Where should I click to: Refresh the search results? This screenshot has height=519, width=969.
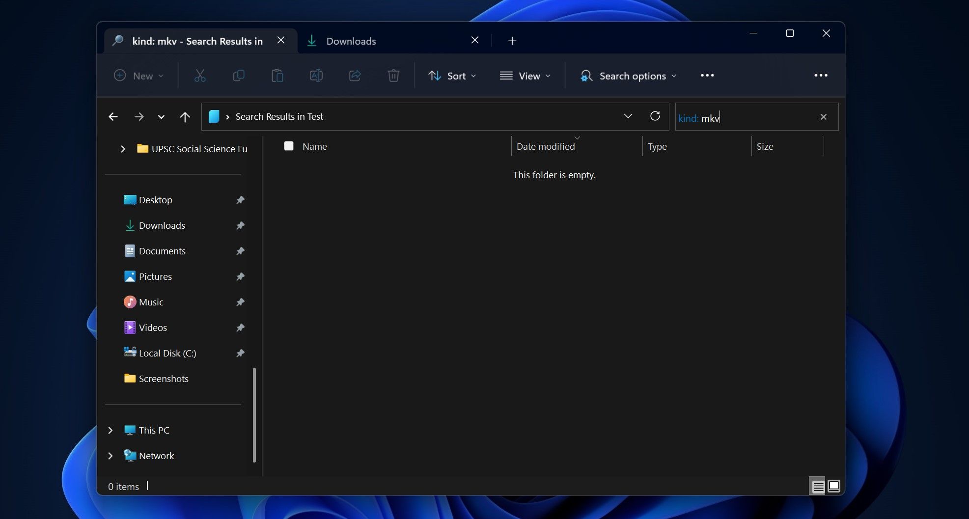point(655,116)
